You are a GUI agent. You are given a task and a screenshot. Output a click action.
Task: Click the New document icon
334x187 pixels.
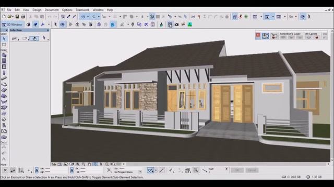coord(4,17)
